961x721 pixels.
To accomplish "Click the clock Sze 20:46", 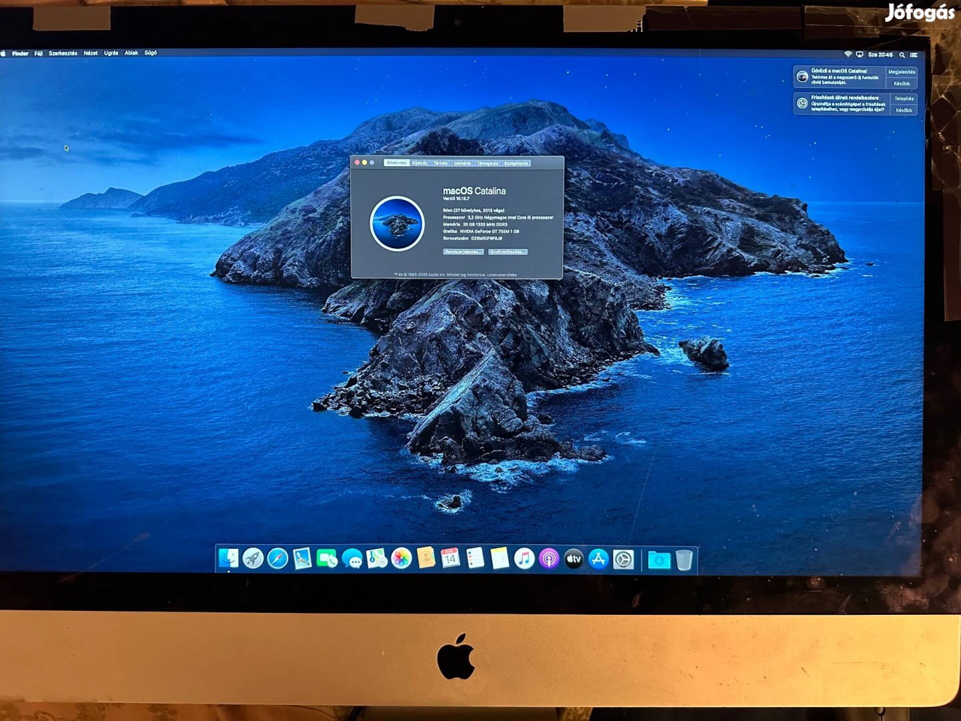I will (880, 55).
